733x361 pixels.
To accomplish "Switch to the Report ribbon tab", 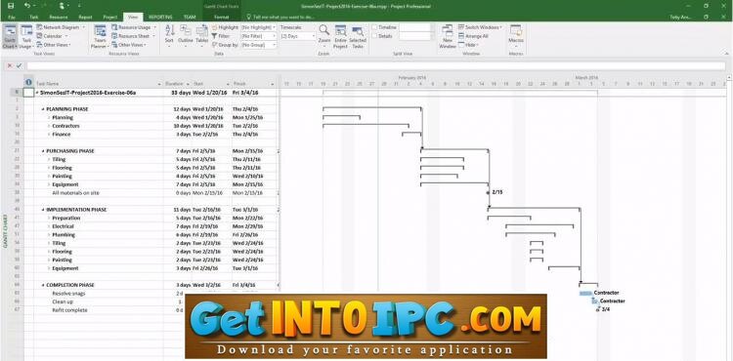I will (86, 17).
